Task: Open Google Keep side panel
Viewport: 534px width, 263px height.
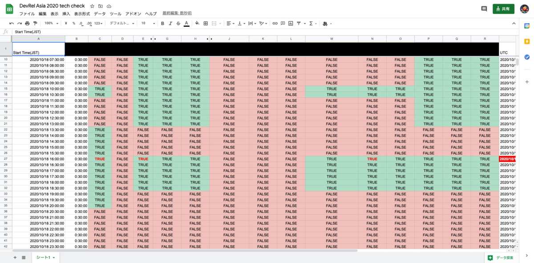Action: pos(527,42)
